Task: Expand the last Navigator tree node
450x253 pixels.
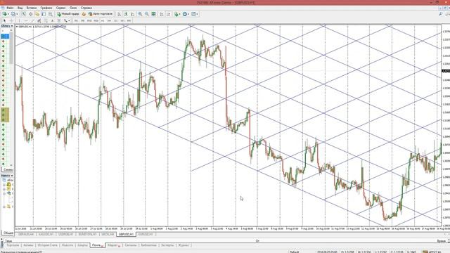Action: tap(4, 207)
